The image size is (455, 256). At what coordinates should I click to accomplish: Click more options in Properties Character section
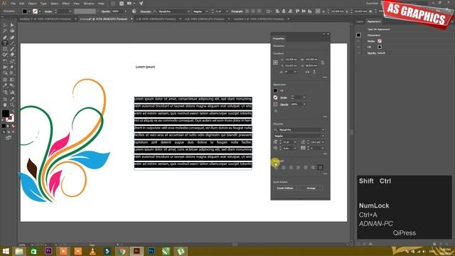[x=325, y=154]
